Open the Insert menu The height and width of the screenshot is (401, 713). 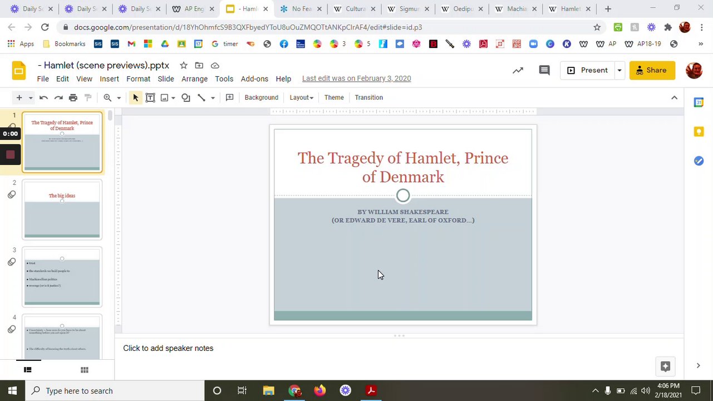[109, 79]
